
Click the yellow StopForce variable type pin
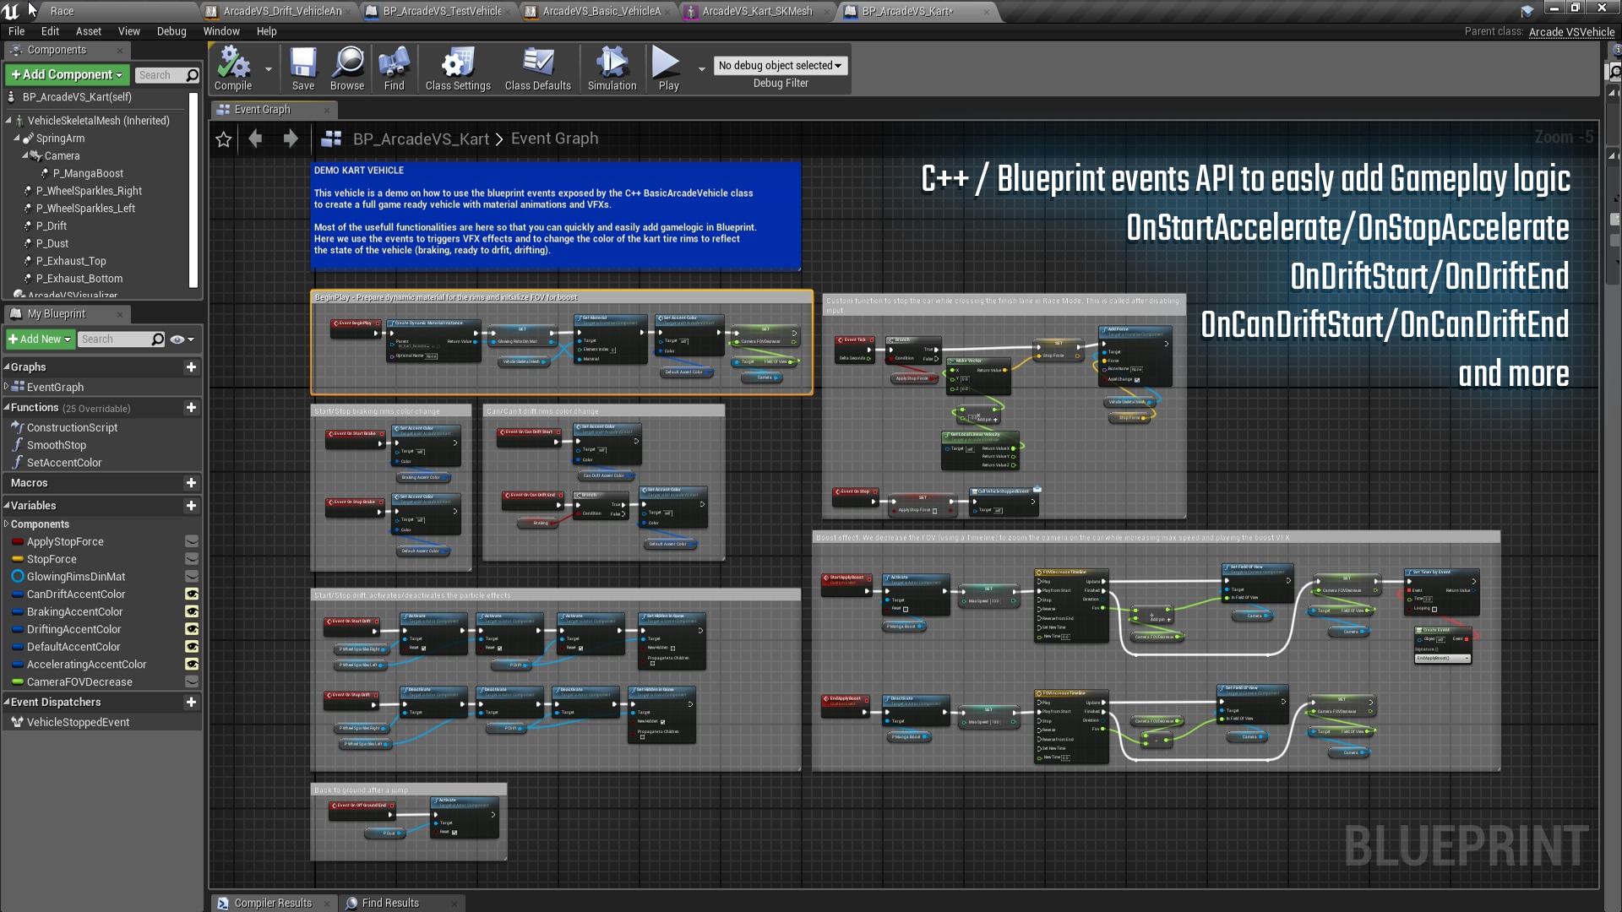tap(18, 559)
